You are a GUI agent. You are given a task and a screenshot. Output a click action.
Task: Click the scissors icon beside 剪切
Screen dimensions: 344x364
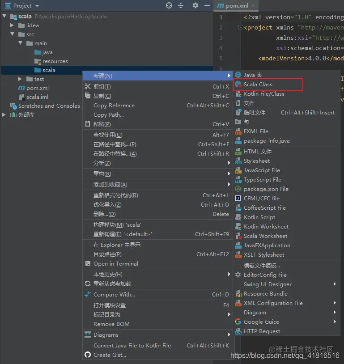[88, 87]
